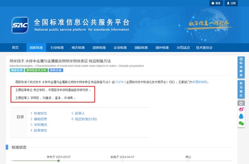Share via the WeChat icon
249x164 pixels.
point(241,123)
